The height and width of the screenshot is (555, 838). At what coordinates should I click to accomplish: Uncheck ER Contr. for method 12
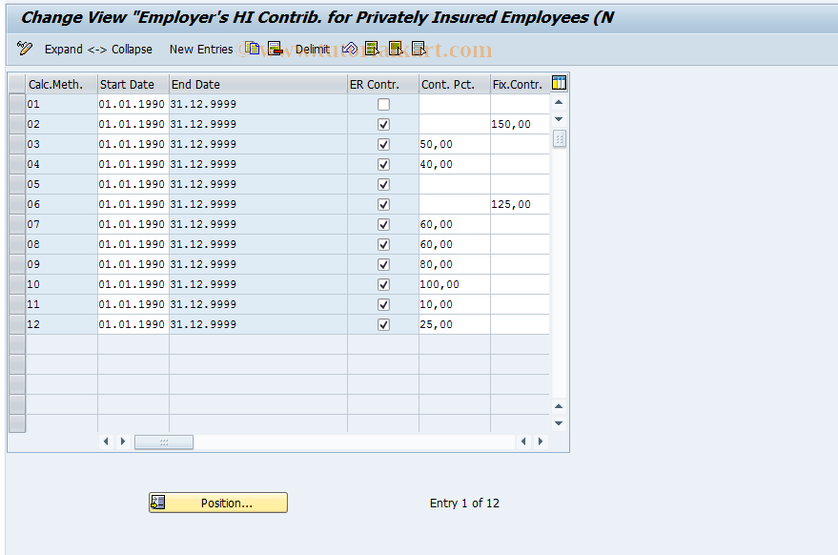click(x=383, y=324)
